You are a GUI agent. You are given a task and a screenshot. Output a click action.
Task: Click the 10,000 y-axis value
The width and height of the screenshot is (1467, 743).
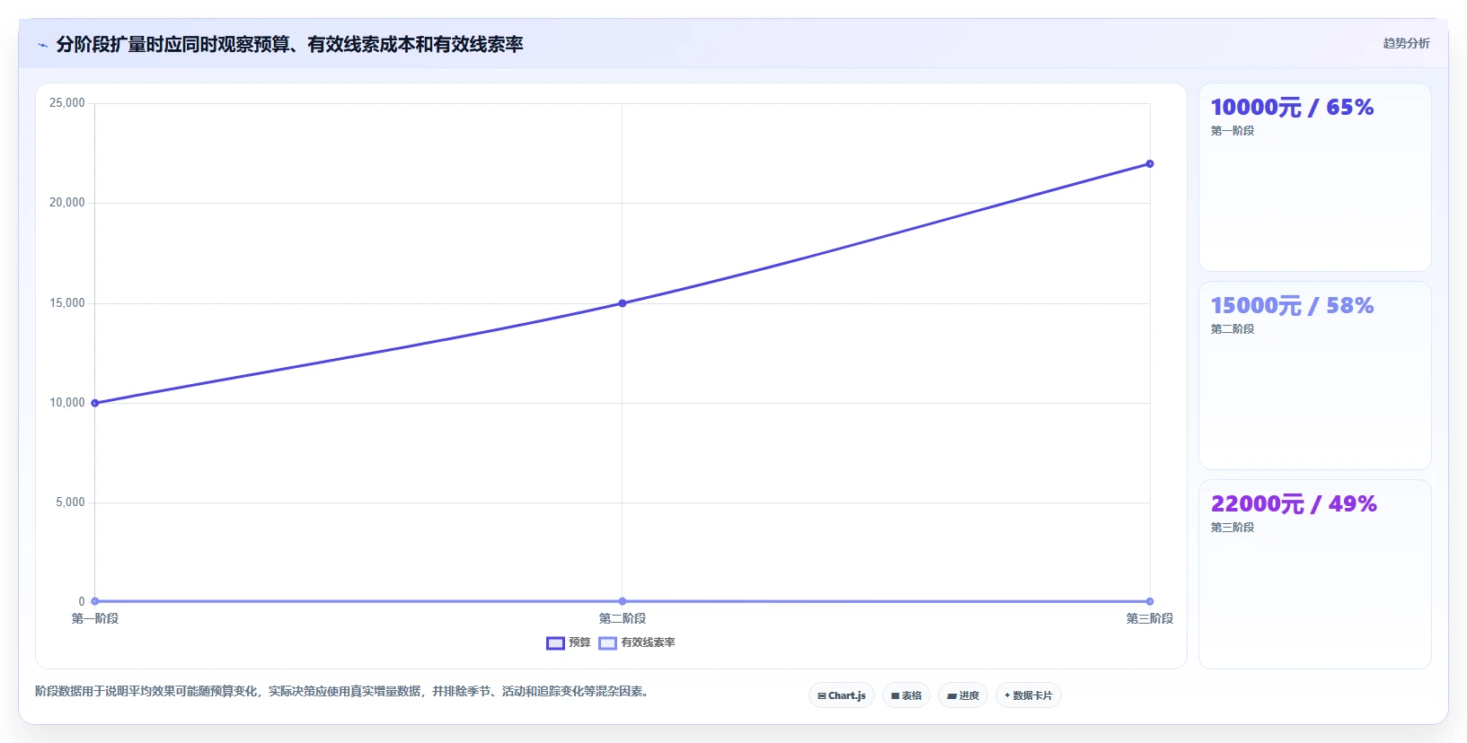67,403
